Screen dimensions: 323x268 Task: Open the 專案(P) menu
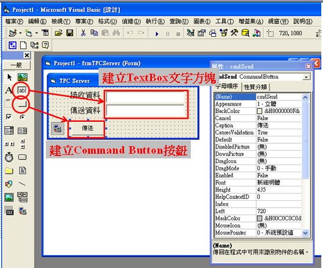coord(84,21)
